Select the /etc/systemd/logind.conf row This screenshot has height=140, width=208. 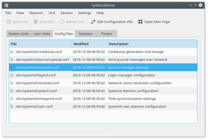36,75
